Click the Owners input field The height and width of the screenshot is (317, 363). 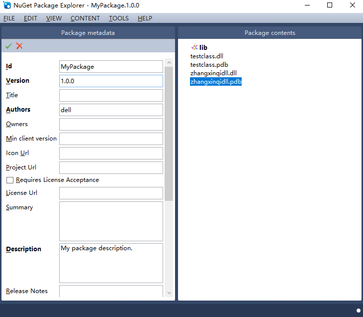point(111,125)
